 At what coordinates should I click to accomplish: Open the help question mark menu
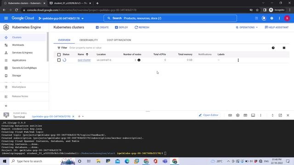pyautogui.click(x=271, y=18)
